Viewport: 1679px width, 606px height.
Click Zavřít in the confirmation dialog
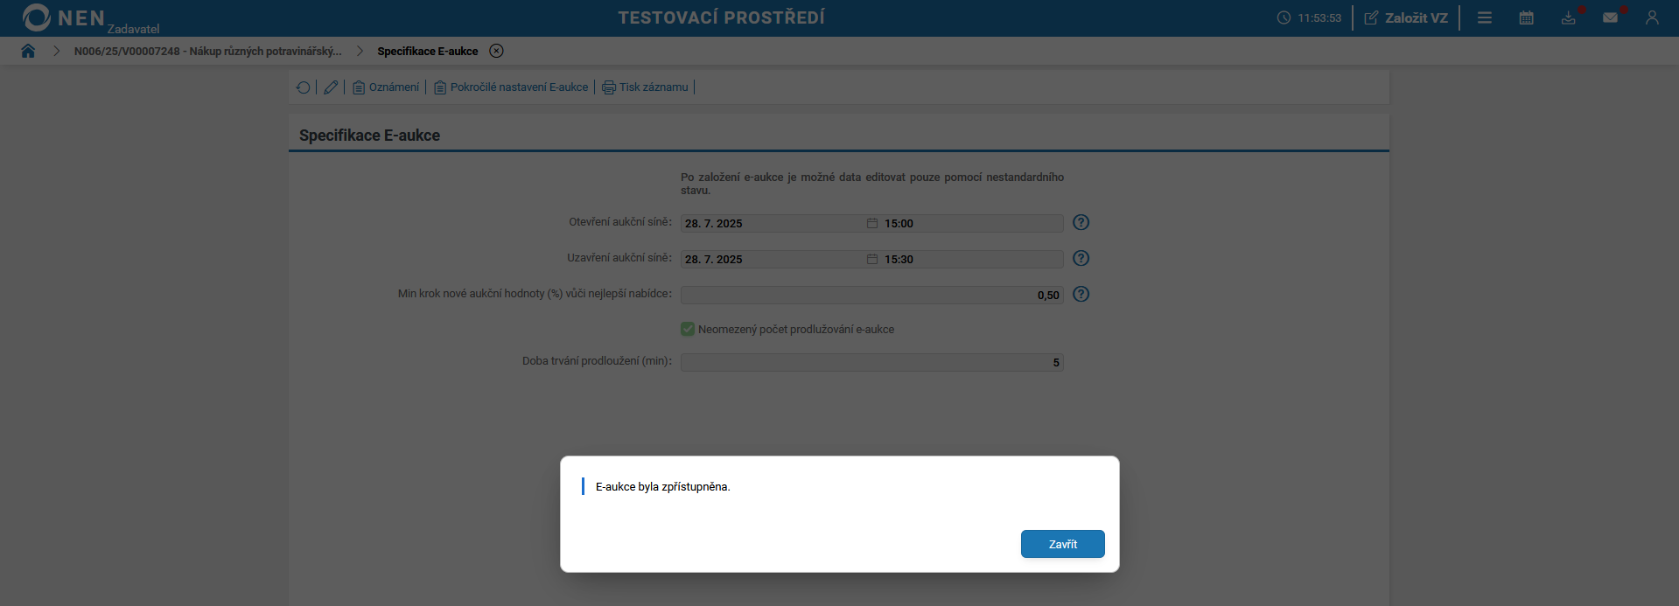click(1062, 544)
